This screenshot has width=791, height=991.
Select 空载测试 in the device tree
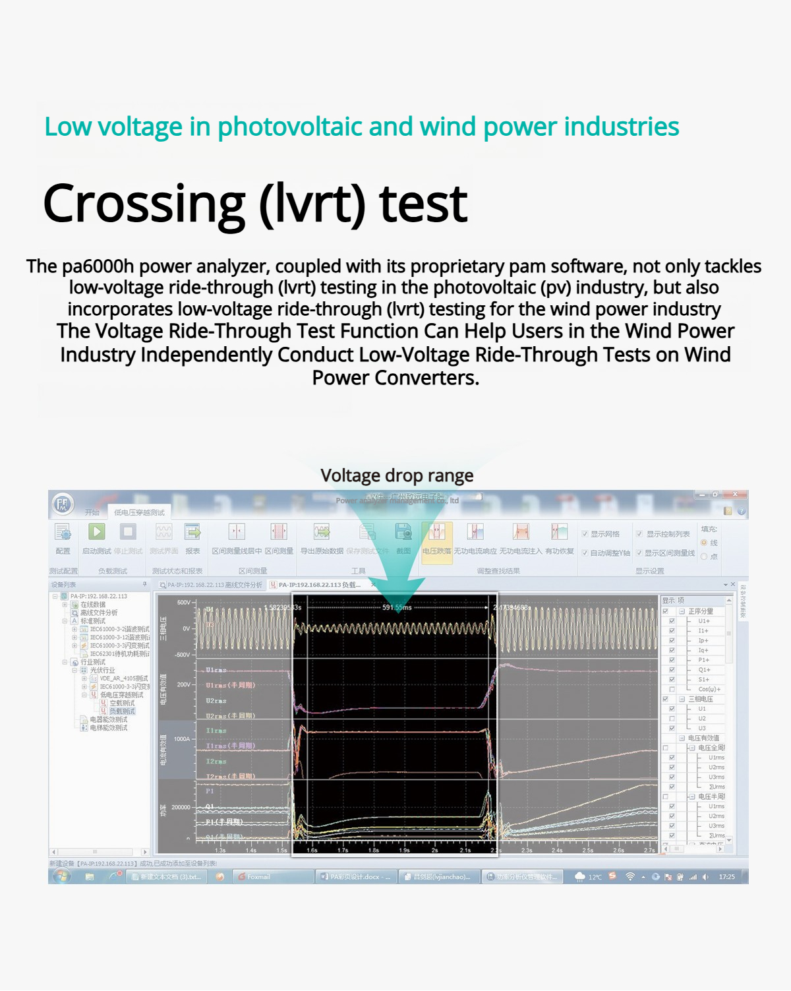(x=121, y=704)
